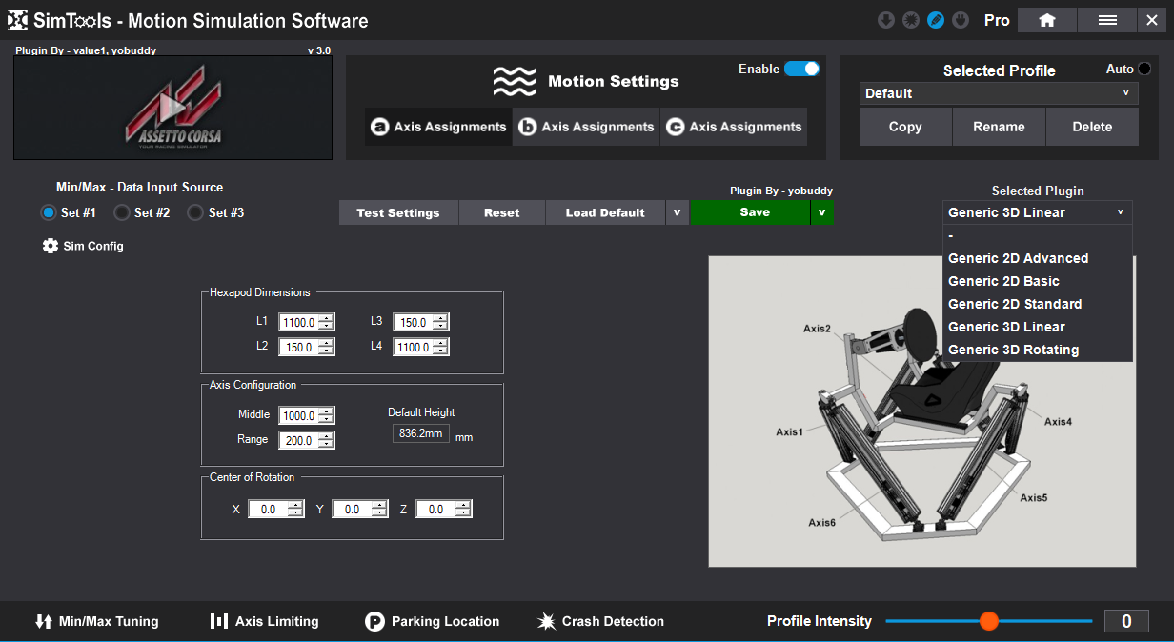Switch to the b Axis Assignments tab
Viewport: 1174px width, 642px height.
coord(587,127)
